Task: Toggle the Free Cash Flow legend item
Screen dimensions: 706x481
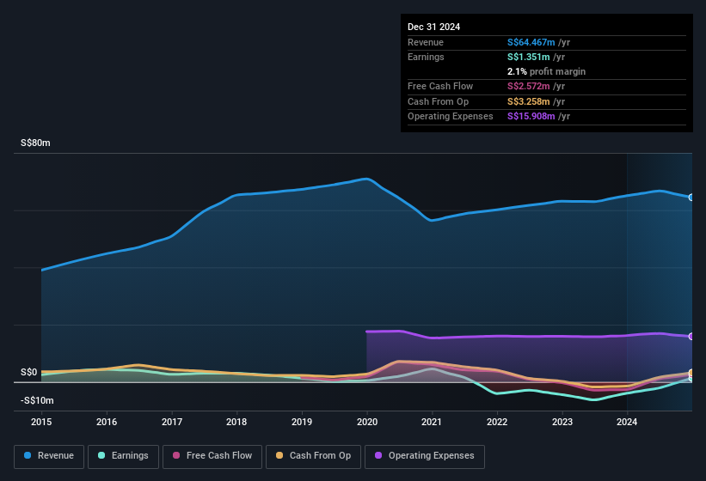Action: coord(215,456)
